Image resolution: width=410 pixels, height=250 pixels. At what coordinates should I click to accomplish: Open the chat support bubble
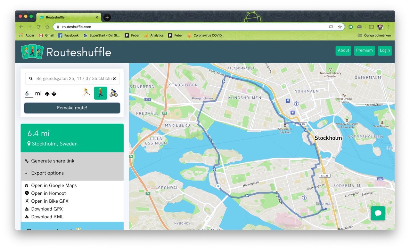(378, 213)
